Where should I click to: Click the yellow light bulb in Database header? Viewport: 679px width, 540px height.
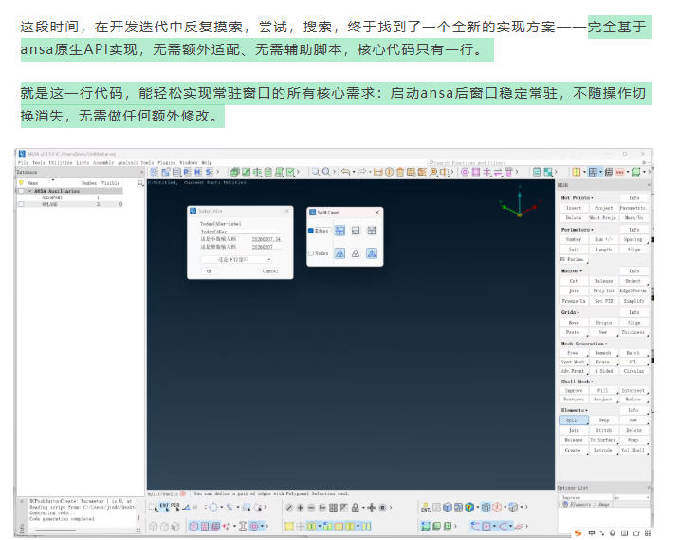(21, 183)
